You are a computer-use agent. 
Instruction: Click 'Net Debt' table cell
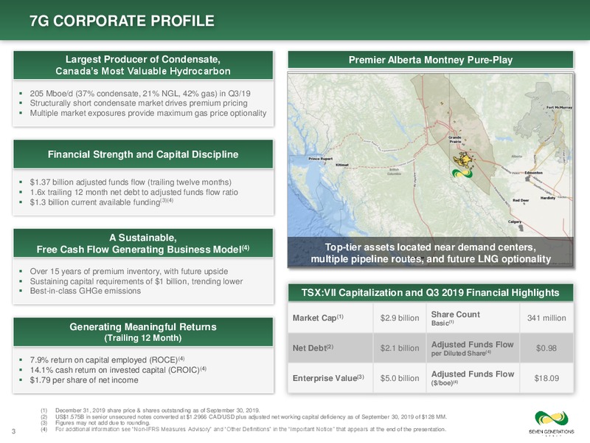point(330,348)
